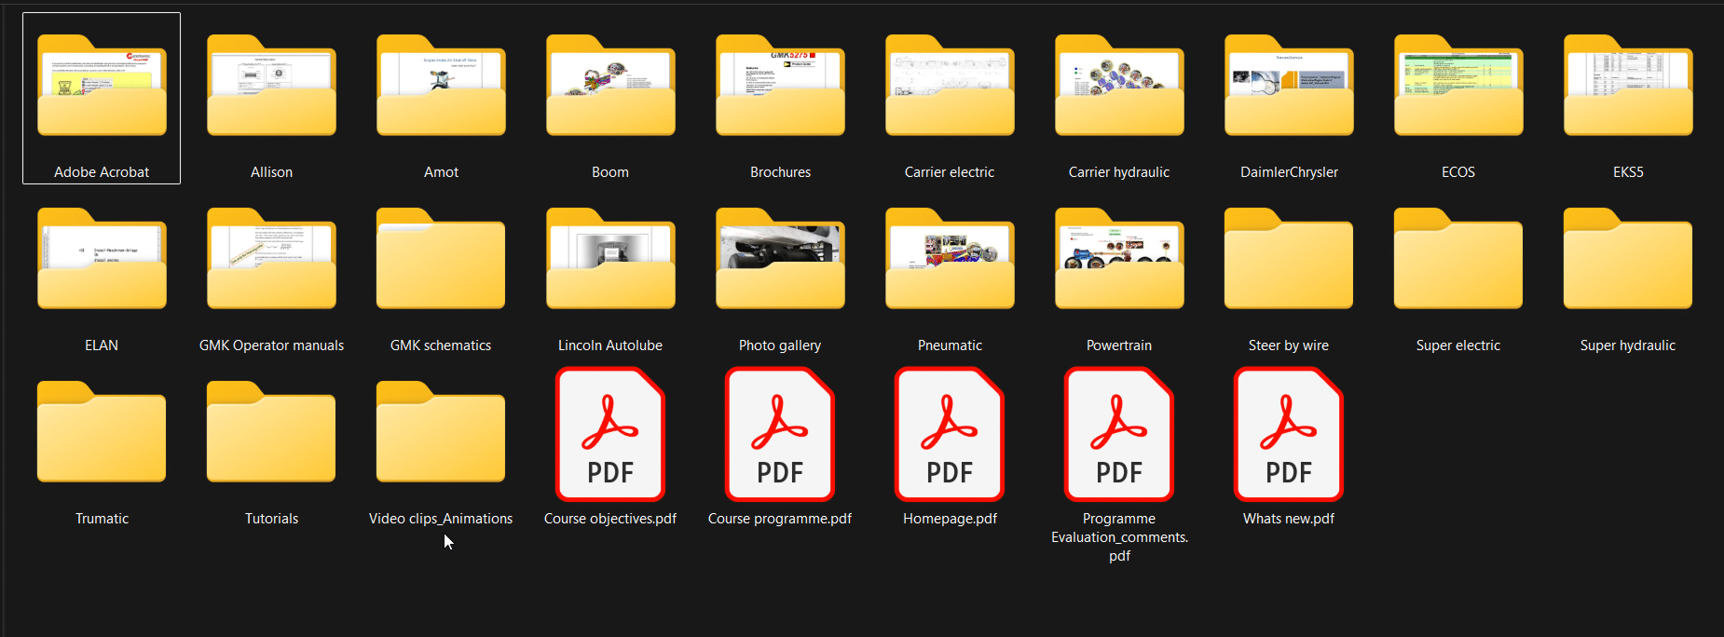Click the 'Boom' folder name text
The width and height of the screenshot is (1724, 637).
[x=610, y=172]
